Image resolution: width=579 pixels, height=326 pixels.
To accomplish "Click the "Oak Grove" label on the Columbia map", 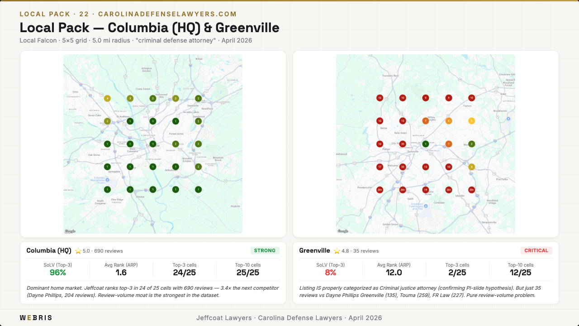I will [94, 155].
